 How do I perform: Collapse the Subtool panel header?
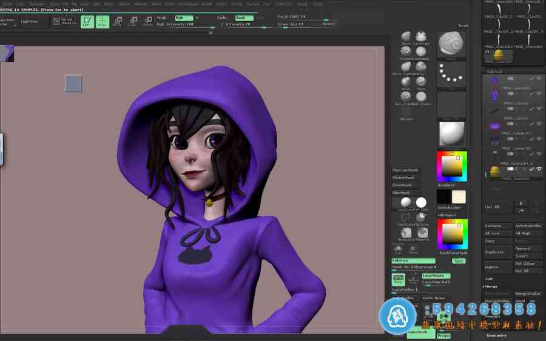tap(494, 71)
